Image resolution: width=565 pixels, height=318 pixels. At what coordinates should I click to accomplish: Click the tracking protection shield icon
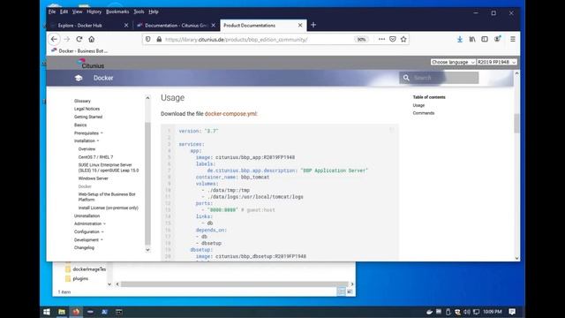(x=148, y=39)
